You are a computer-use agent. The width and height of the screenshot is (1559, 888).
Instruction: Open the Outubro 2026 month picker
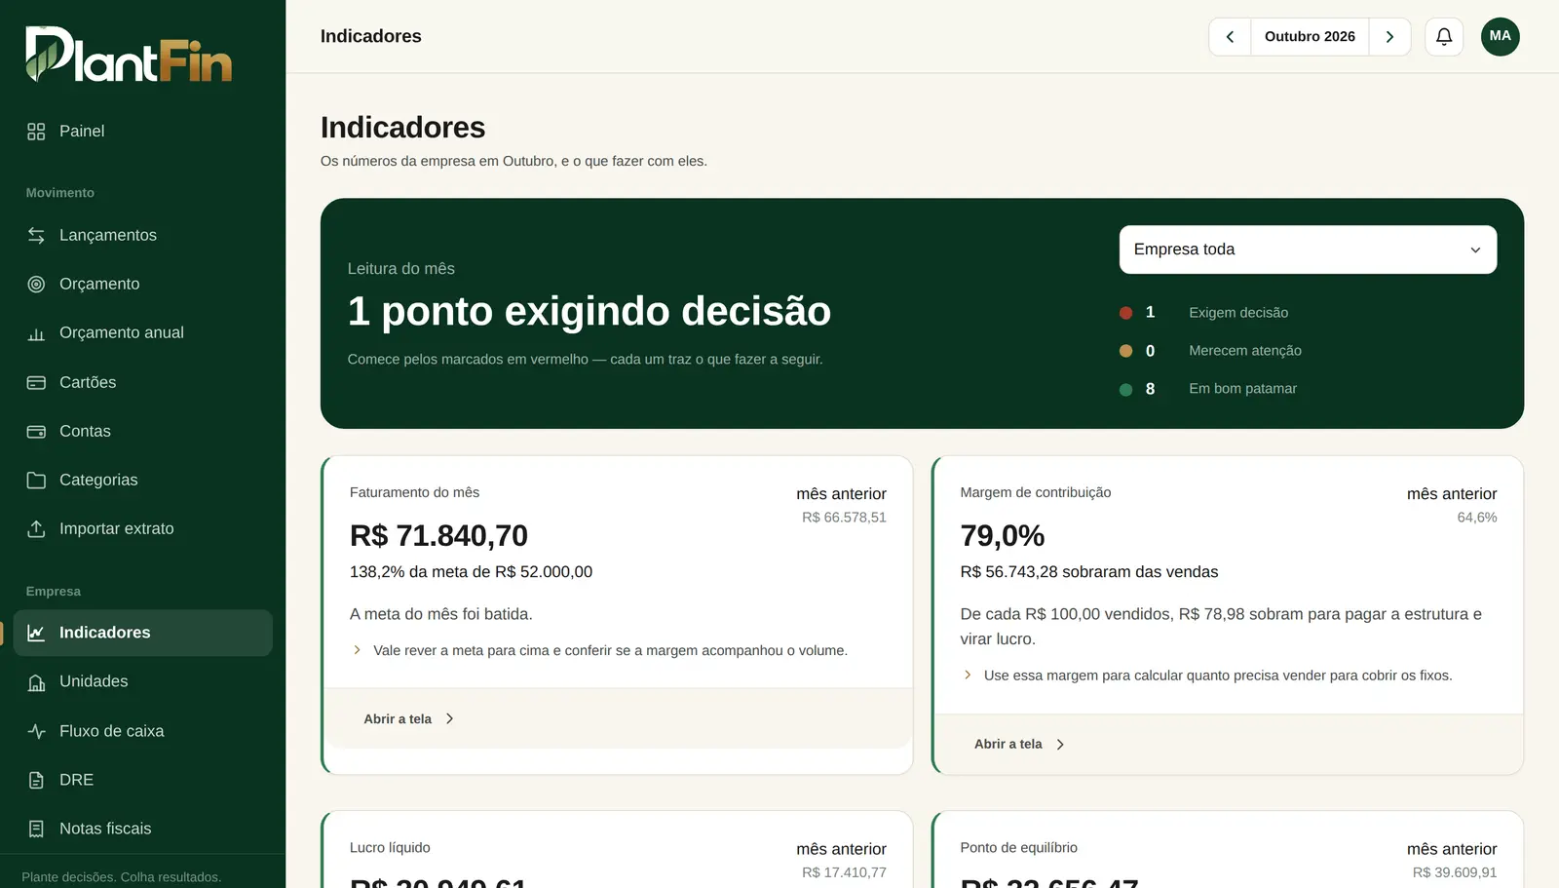pyautogui.click(x=1310, y=36)
